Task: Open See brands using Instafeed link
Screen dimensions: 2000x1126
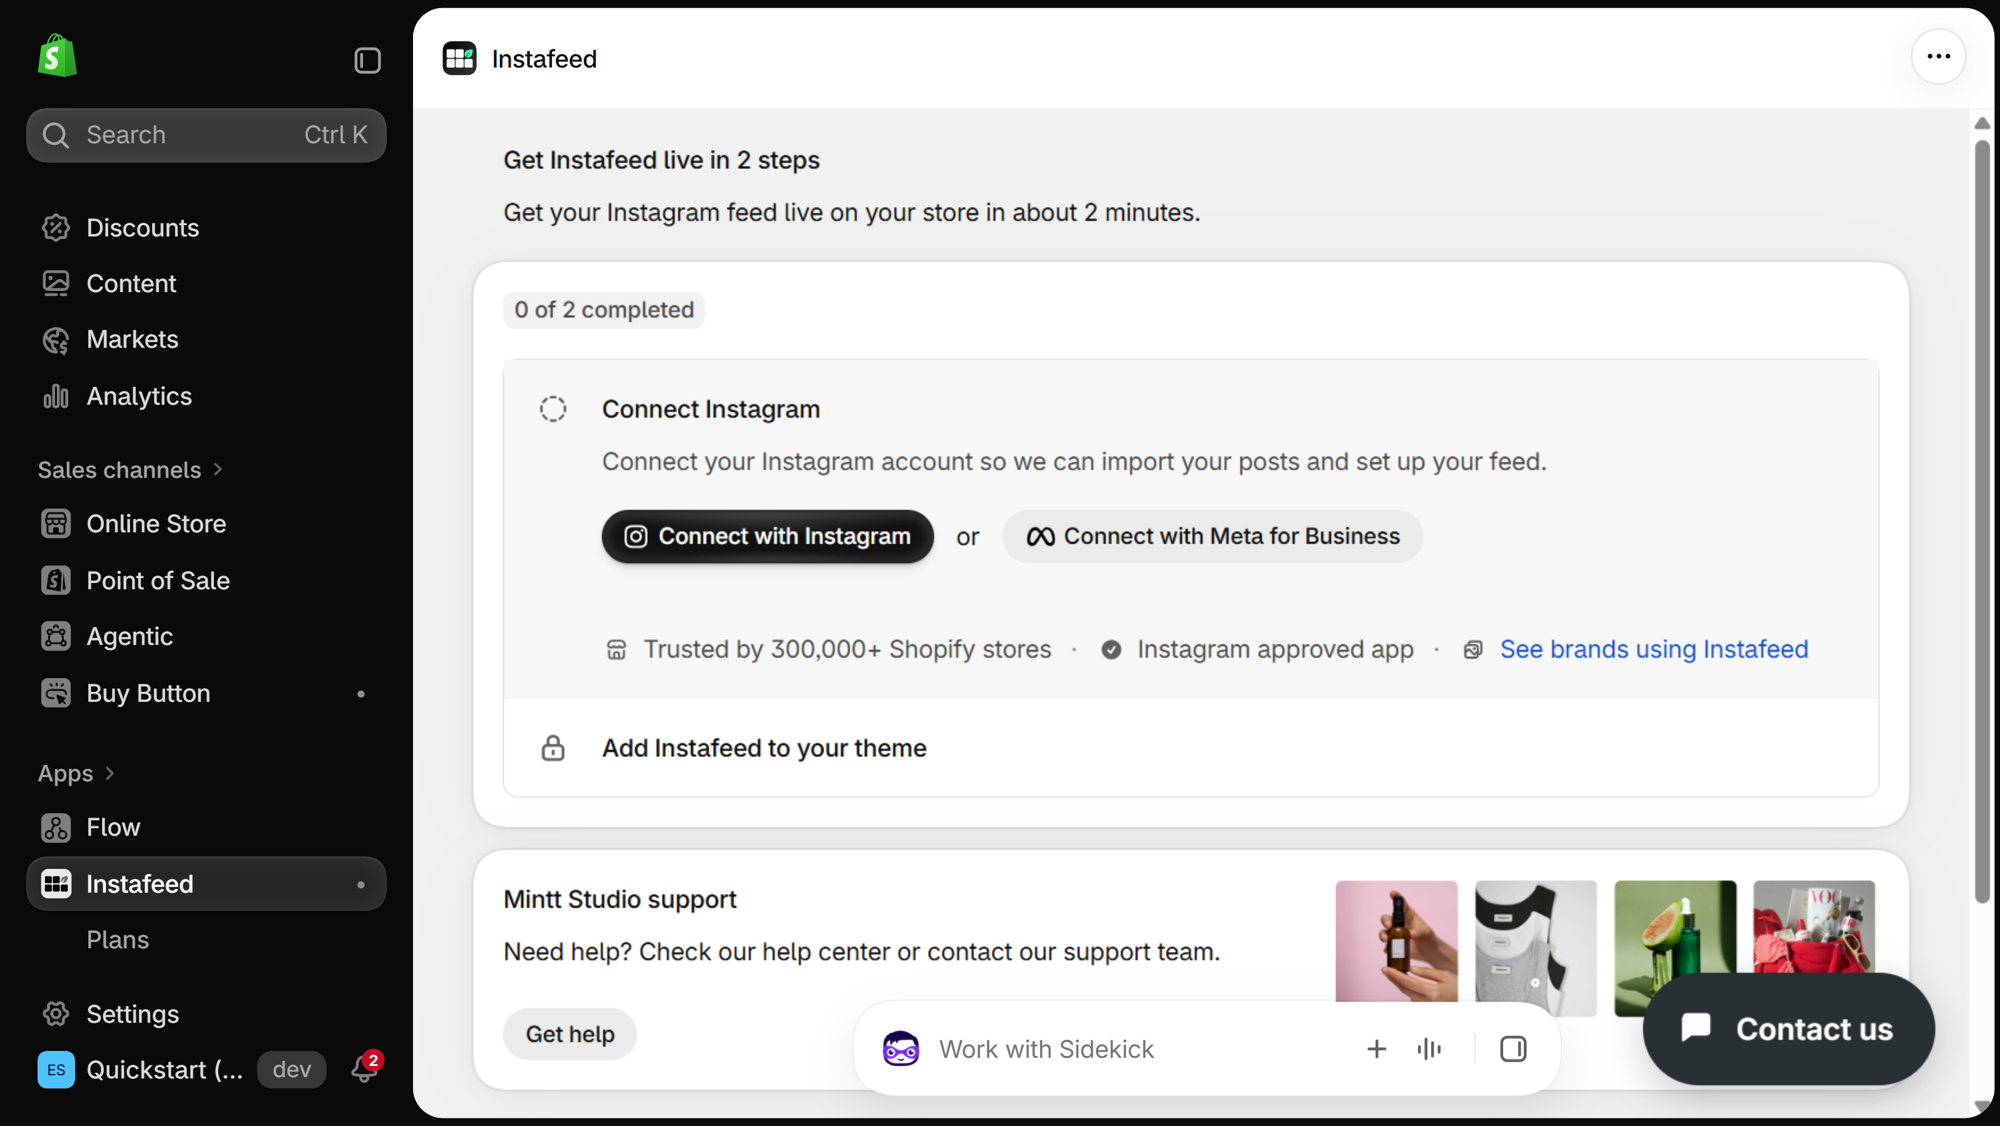Action: tap(1654, 649)
